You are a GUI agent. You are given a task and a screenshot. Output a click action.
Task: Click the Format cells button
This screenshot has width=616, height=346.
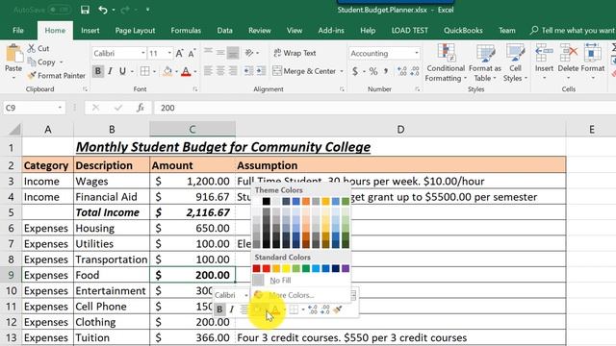click(593, 62)
